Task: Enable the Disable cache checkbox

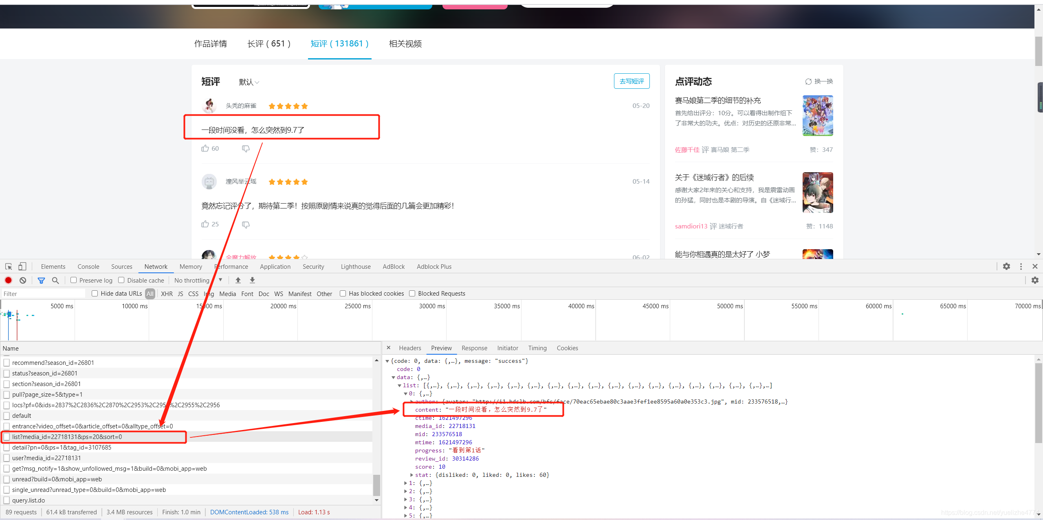Action: click(x=121, y=280)
